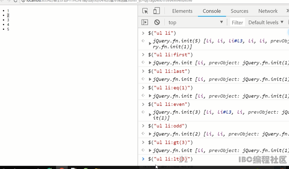Go to the Network tab
Screen dimensions: 289x169
click(268, 11)
